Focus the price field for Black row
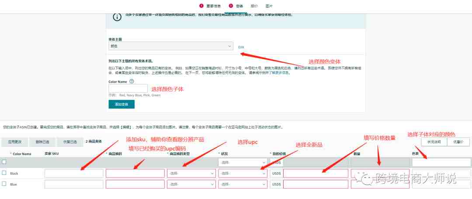 click(316, 173)
